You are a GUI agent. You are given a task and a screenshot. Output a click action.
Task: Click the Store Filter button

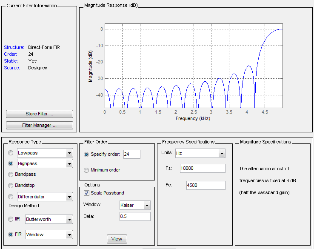pyautogui.click(x=40, y=114)
